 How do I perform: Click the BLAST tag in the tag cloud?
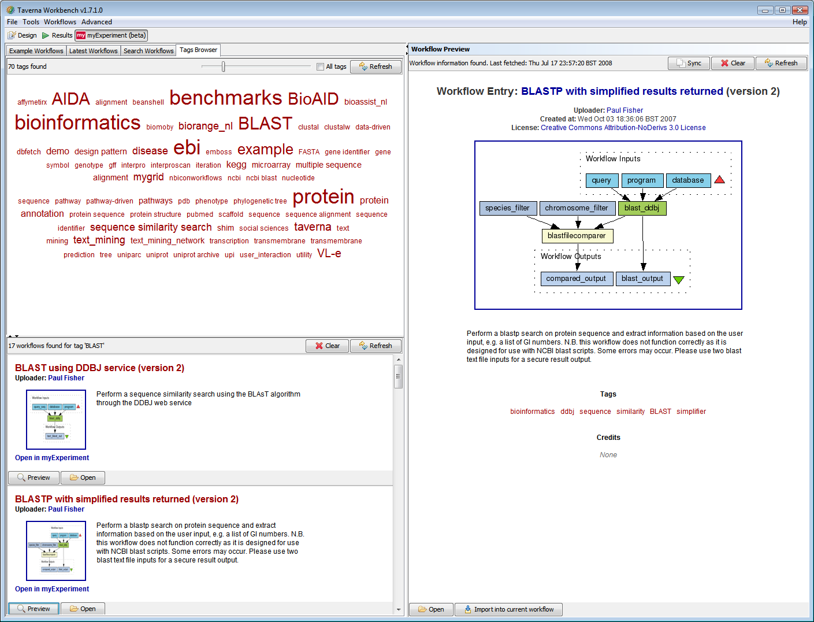click(265, 124)
